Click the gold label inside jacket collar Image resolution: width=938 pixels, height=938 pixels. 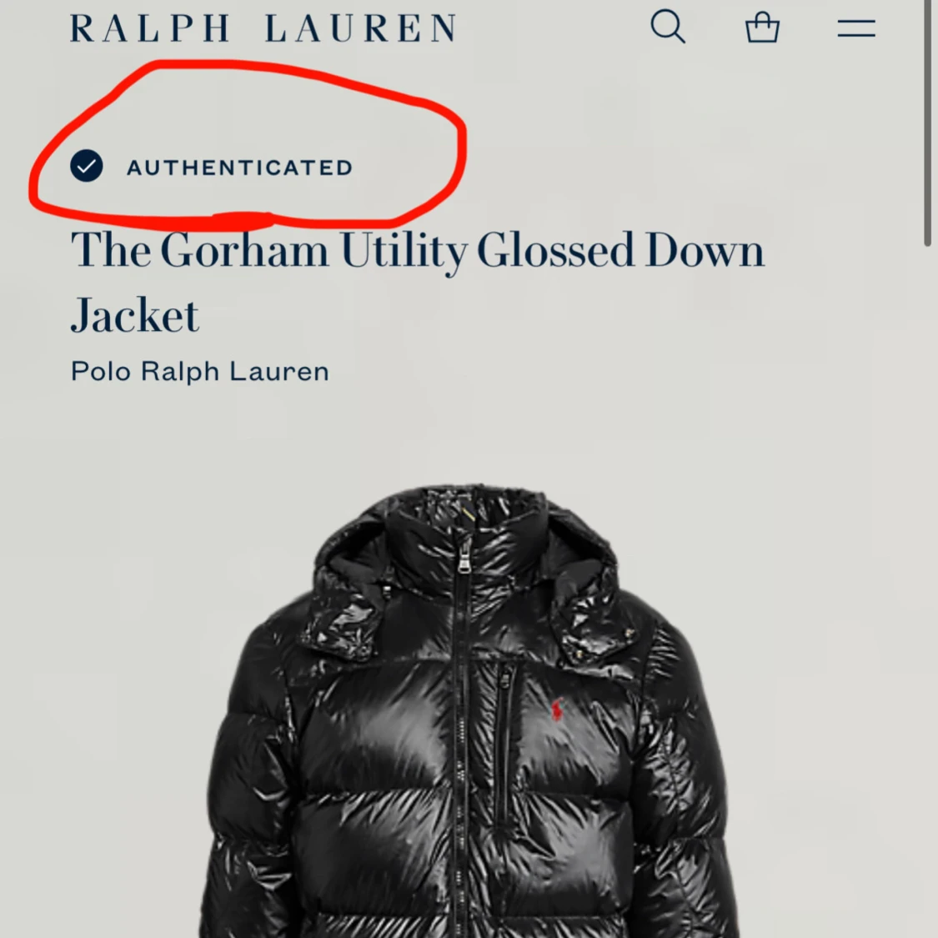point(467,514)
